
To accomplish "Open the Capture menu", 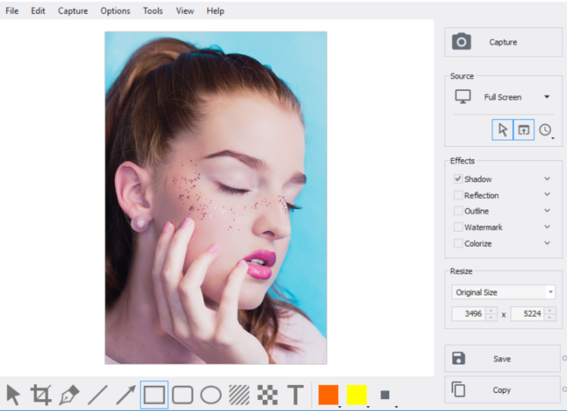I will tap(73, 11).
